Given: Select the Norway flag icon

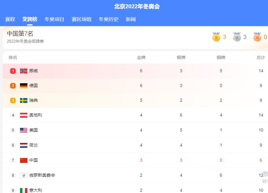Looking at the screenshot, I should pos(23,70).
